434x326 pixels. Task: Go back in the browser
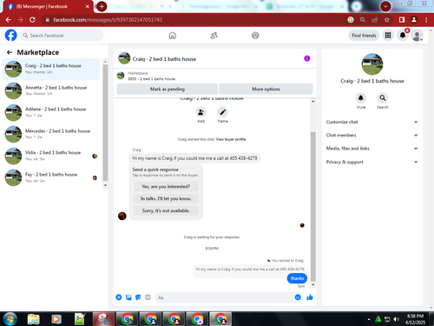click(x=9, y=20)
